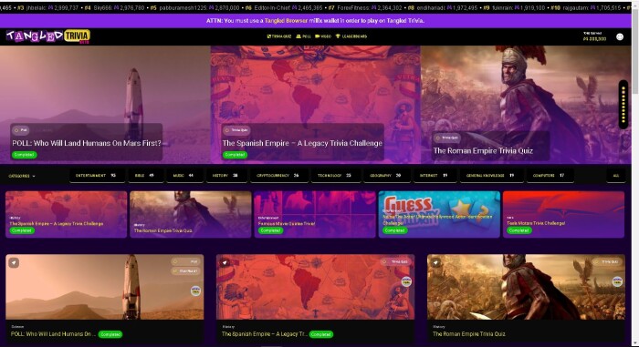Open the Roman Empire Trivia Quiz hero title
The image size is (639, 347).
click(x=483, y=150)
